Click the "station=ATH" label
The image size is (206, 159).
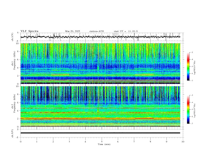pyautogui.click(x=96, y=31)
